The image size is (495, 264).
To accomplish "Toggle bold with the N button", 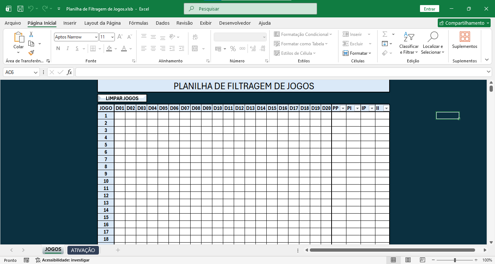I will point(58,48).
